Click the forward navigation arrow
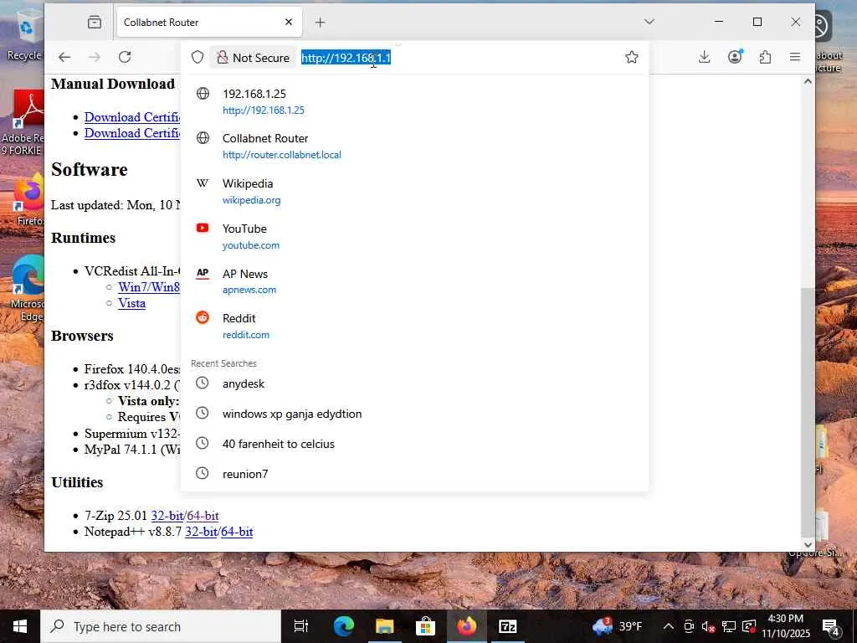 (95, 57)
